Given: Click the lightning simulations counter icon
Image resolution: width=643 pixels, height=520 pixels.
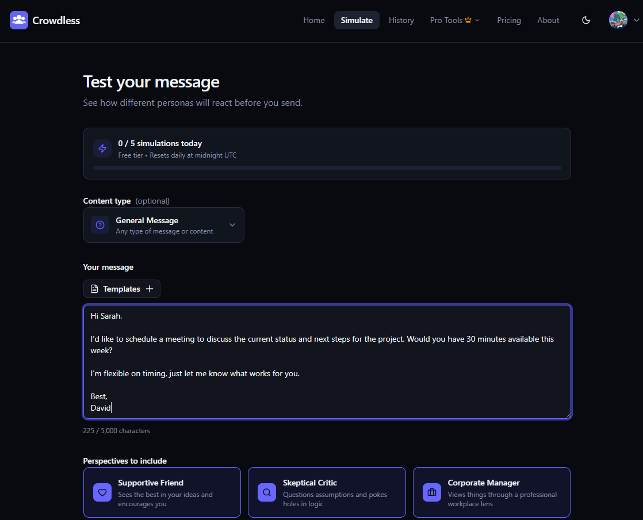Looking at the screenshot, I should [x=102, y=148].
